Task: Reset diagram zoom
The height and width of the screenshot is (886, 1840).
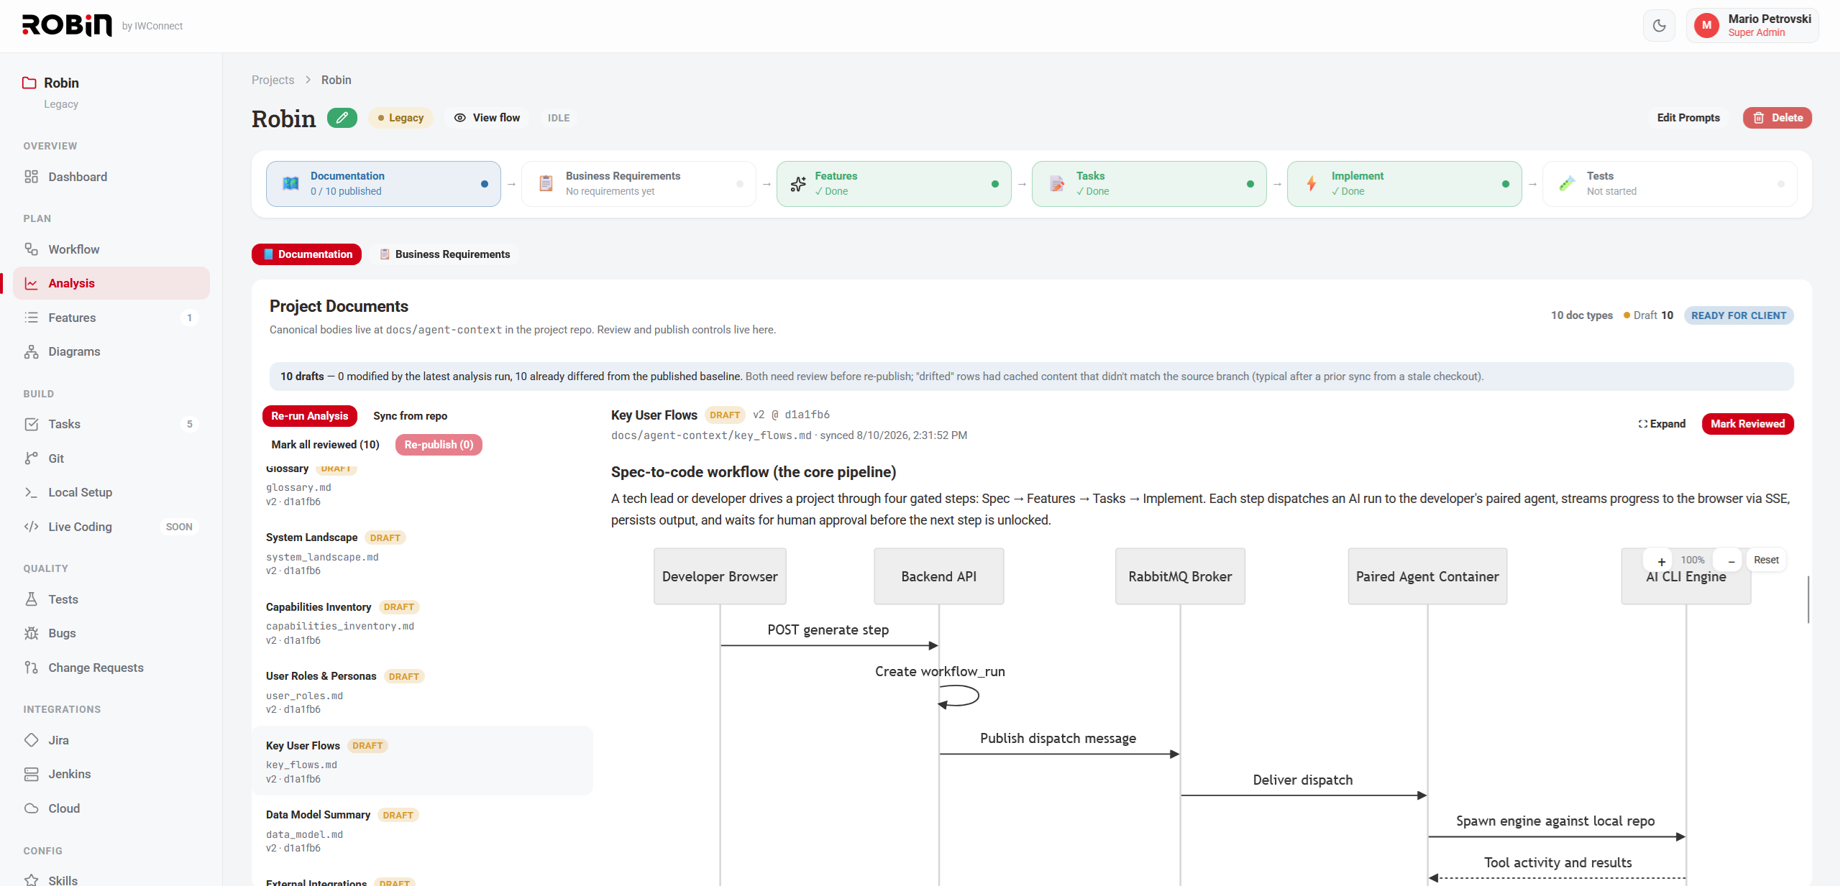Action: click(x=1766, y=560)
